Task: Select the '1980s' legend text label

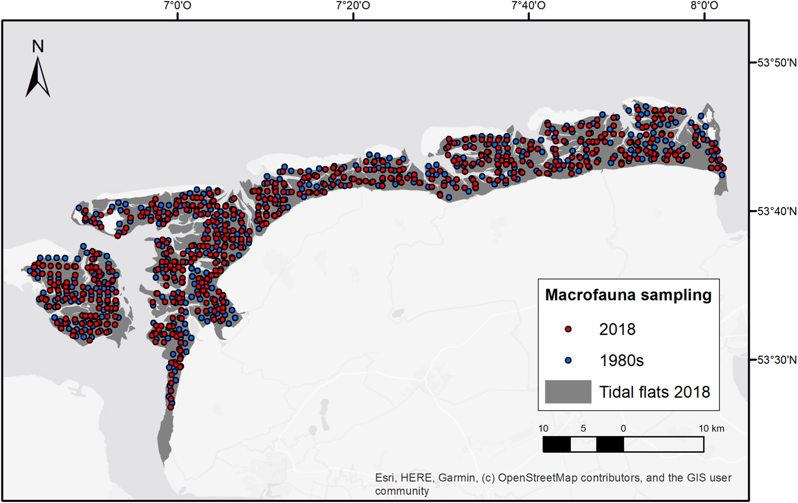Action: coord(621,361)
